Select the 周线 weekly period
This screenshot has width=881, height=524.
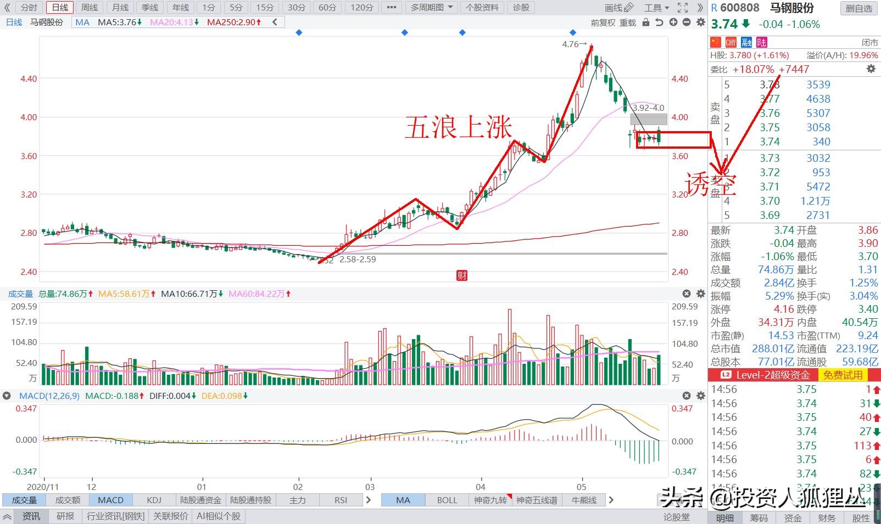[90, 8]
